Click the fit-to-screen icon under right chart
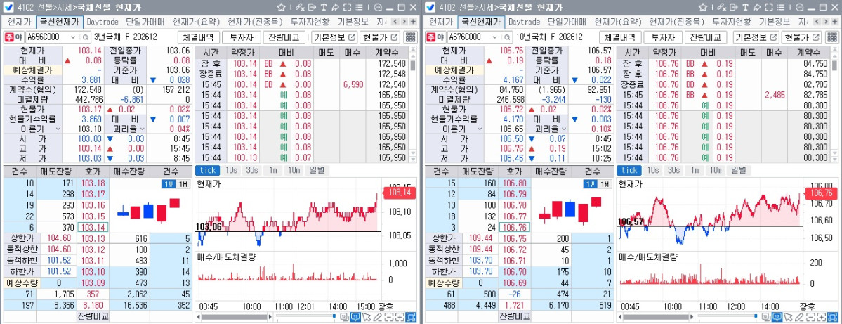 833,317
